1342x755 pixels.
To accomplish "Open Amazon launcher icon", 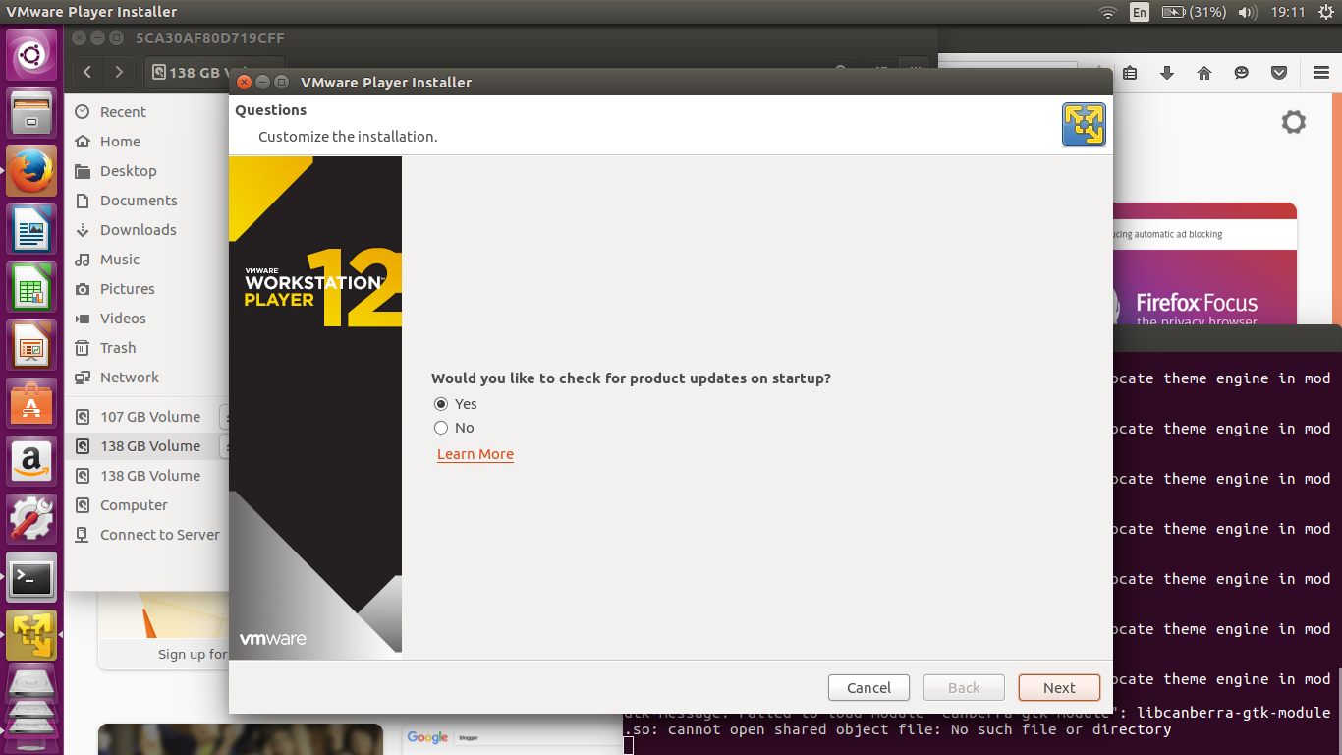I will click(31, 461).
